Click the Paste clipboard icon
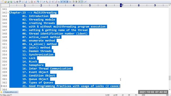This screenshot has width=171, height=96. (32, 2)
